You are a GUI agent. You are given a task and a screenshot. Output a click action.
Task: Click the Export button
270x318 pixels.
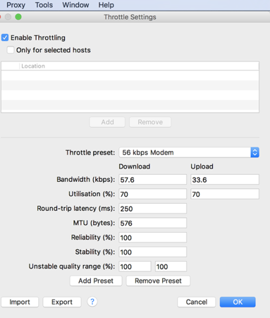[62, 302]
